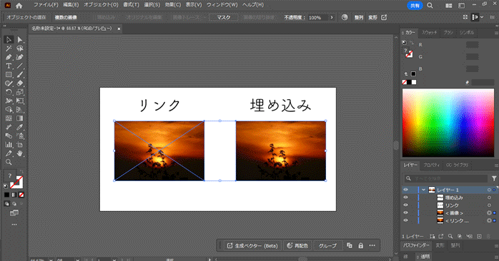Open the Color panel menu
The height and width of the screenshot is (261, 499).
click(496, 33)
